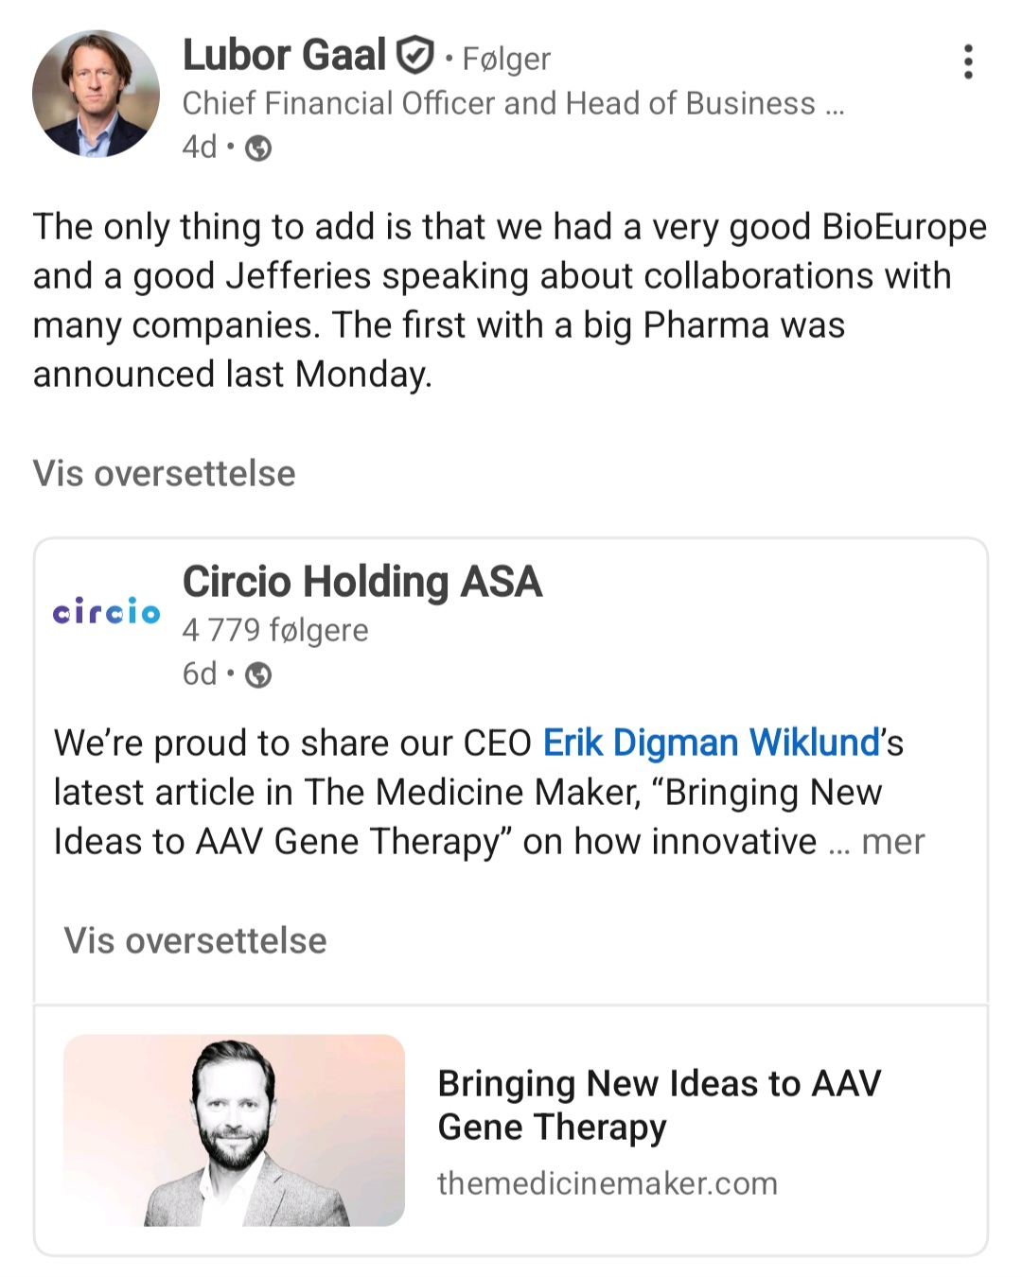Click the BioEurope post body text
The width and height of the screenshot is (1022, 1277).
509,300
